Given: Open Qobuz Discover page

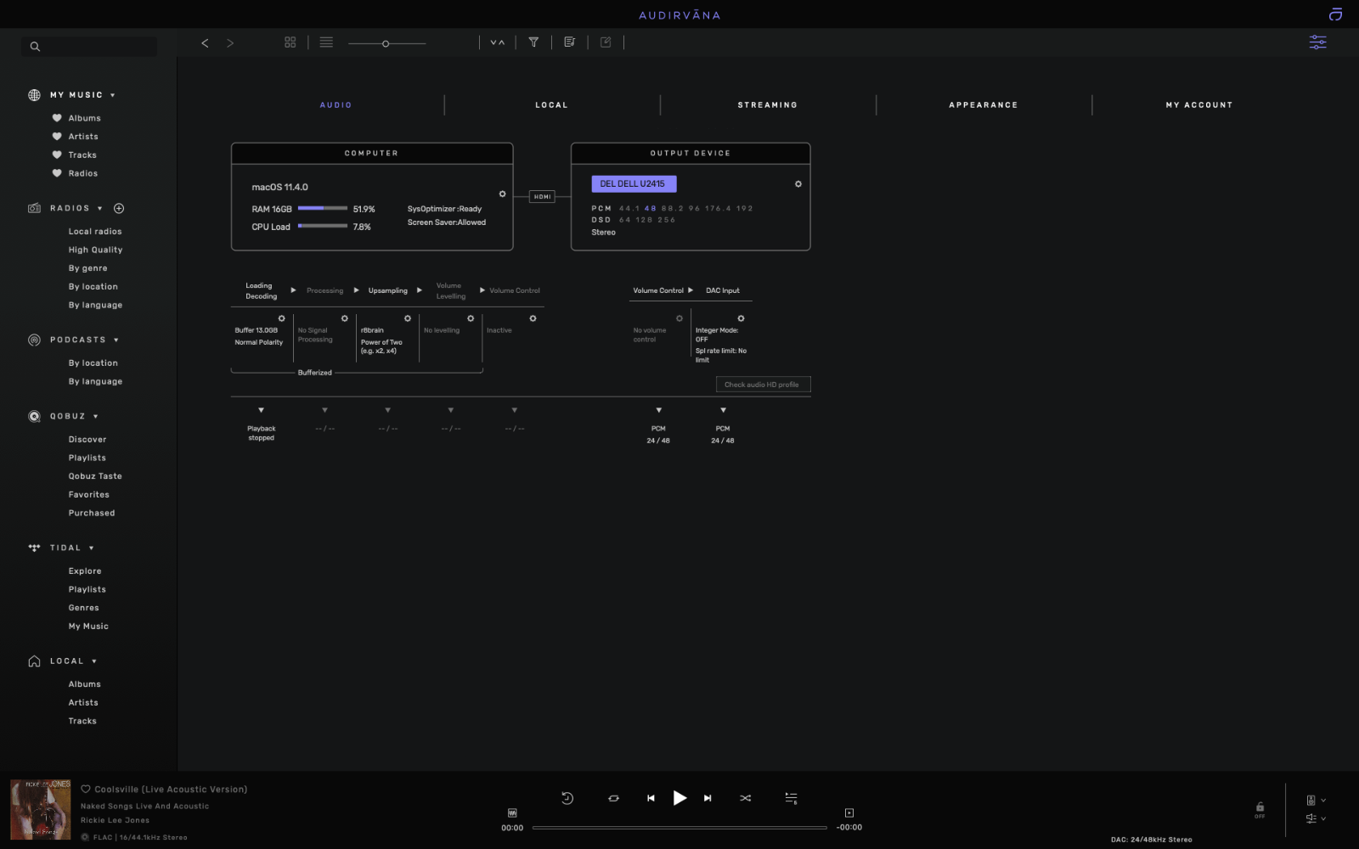Looking at the screenshot, I should (87, 440).
